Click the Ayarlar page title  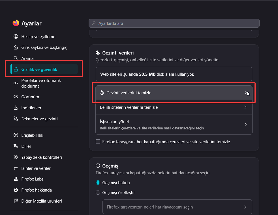(31, 23)
